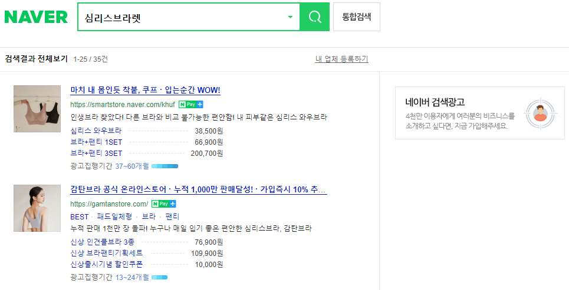Screen dimensions: 569x290
Task: Click the N Pay badge next to gamtanstore.com
Action: [164, 204]
